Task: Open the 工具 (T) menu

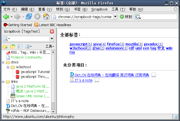Action: [118, 9]
